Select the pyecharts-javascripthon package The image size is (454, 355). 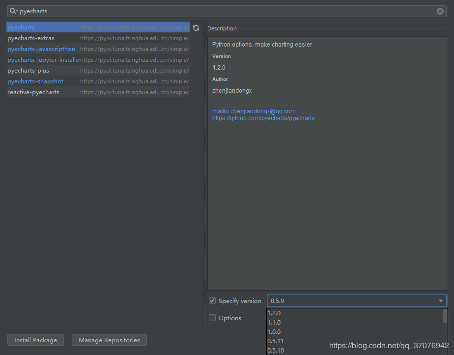tap(98, 49)
